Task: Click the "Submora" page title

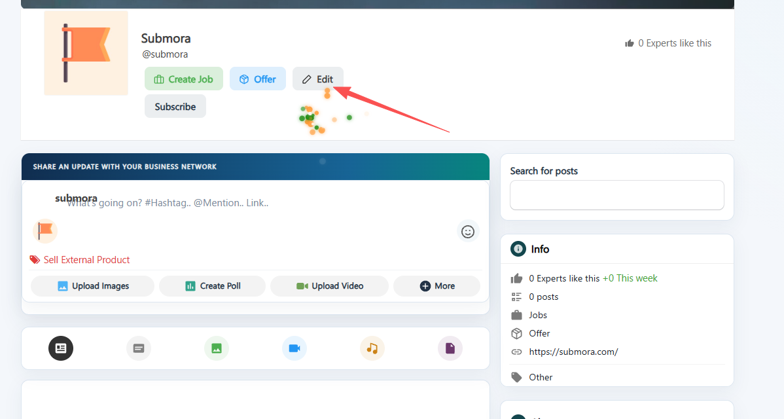Action: tap(166, 39)
